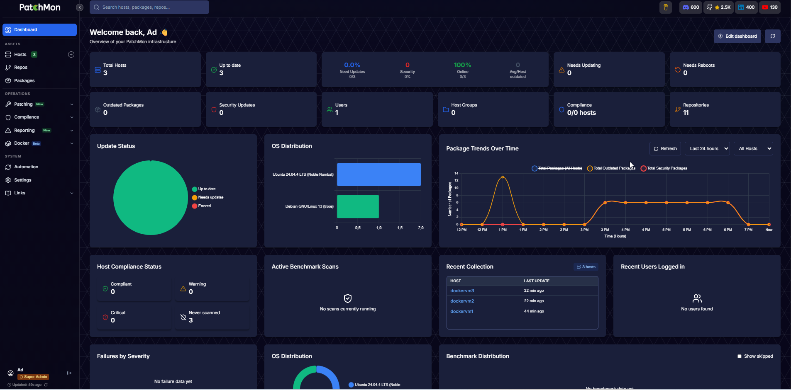Click the green Update Status pie chart
This screenshot has height=390, width=791.
pos(151,198)
